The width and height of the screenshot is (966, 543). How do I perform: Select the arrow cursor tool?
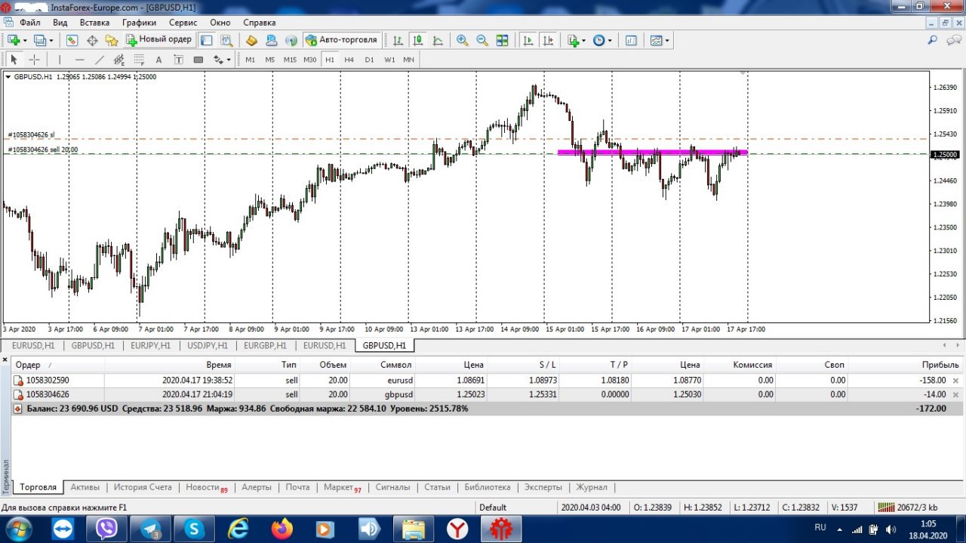click(x=14, y=60)
